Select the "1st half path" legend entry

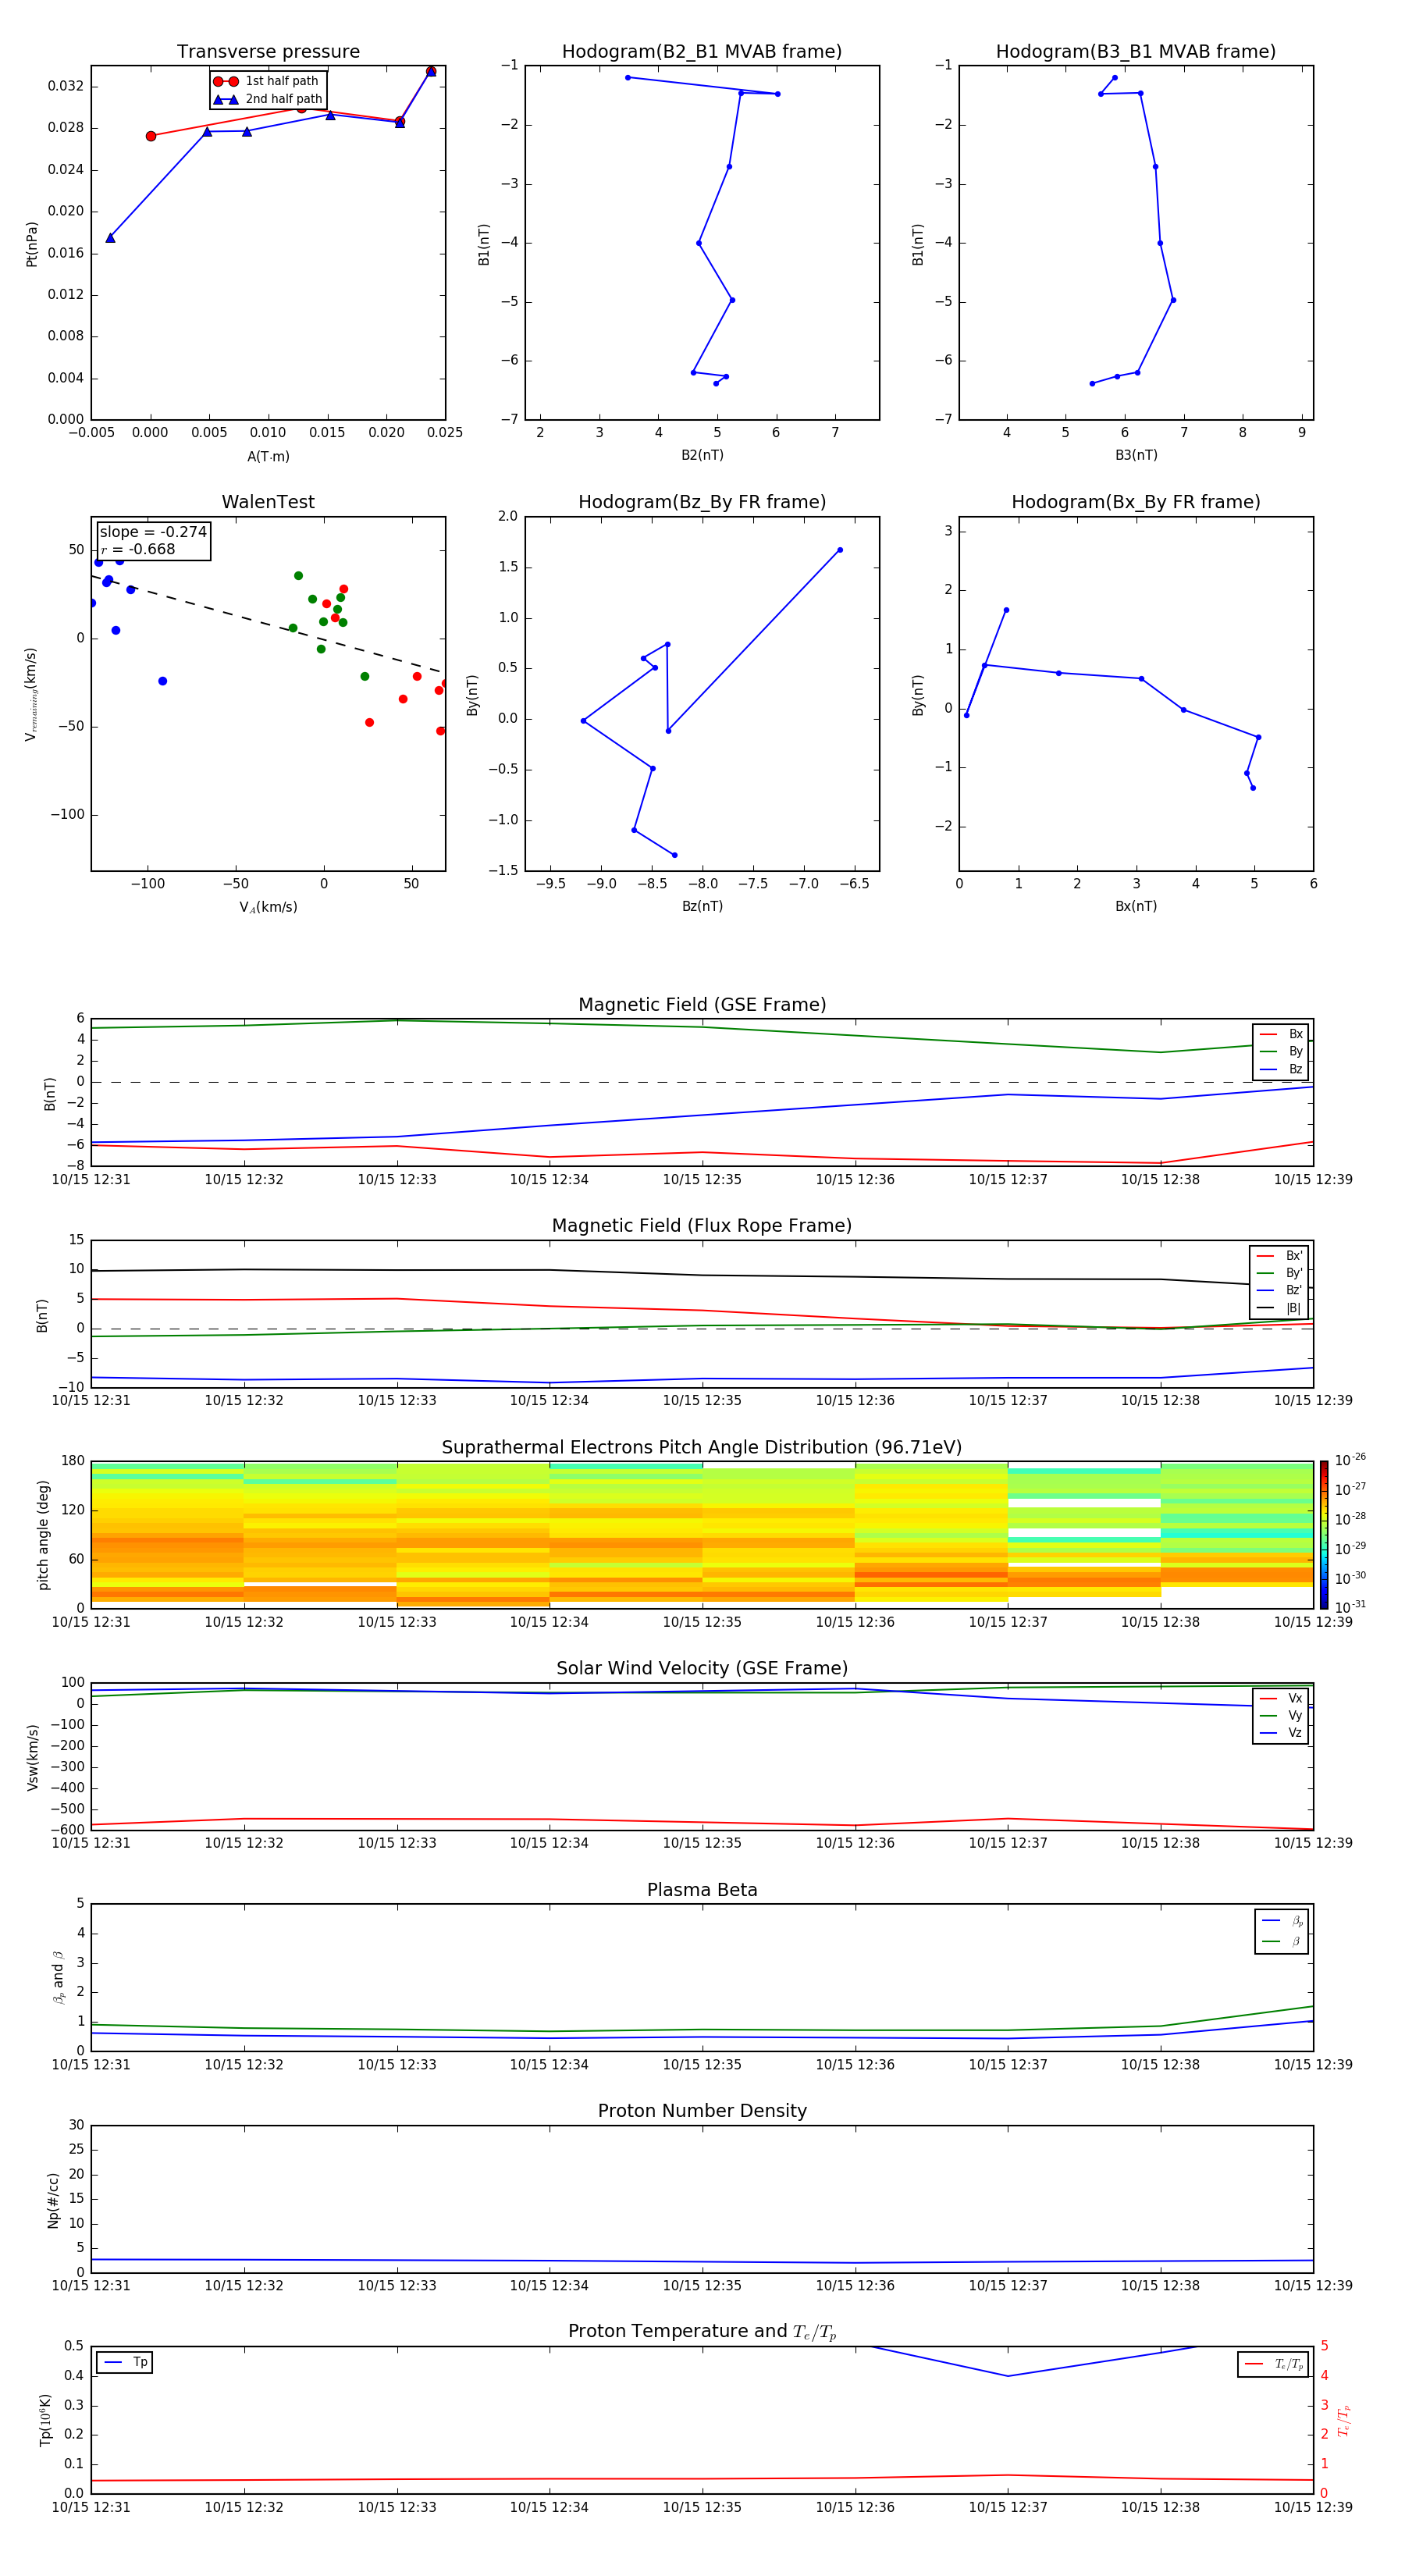(266, 81)
